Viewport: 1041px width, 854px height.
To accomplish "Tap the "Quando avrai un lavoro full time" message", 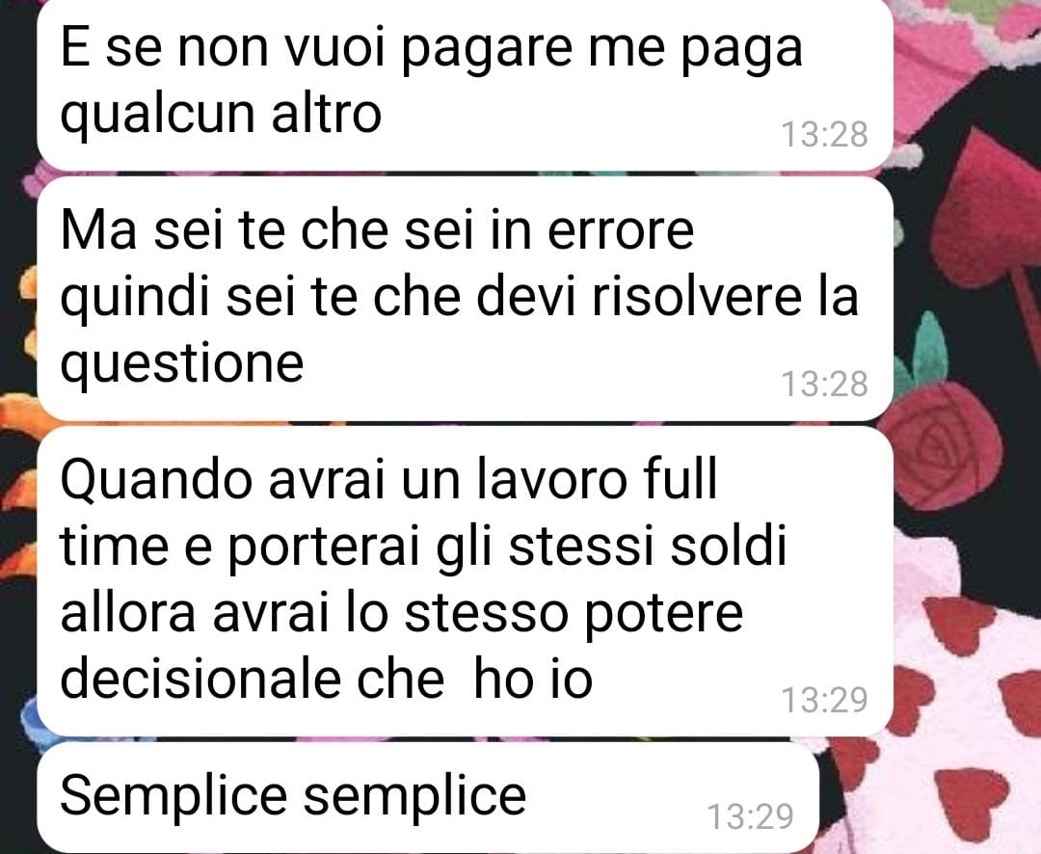I will [x=465, y=581].
